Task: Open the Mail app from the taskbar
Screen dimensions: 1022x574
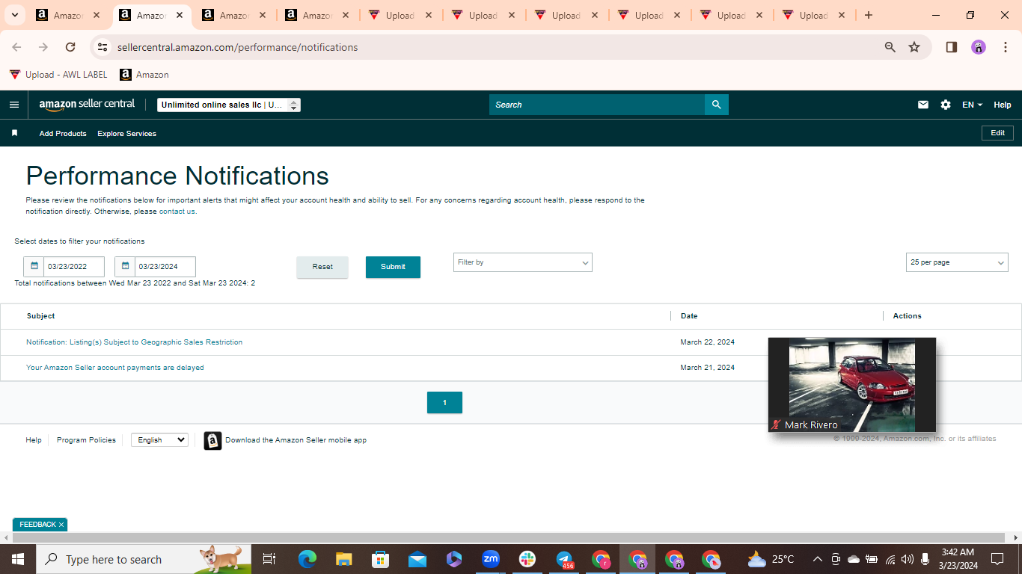Action: tap(417, 559)
